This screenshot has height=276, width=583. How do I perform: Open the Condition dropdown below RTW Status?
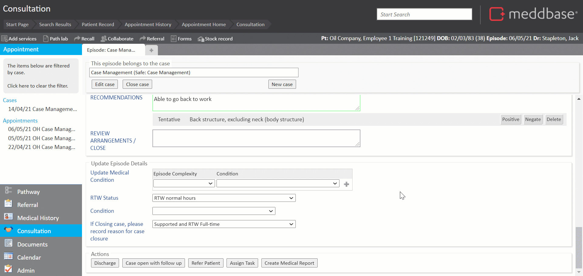(214, 211)
